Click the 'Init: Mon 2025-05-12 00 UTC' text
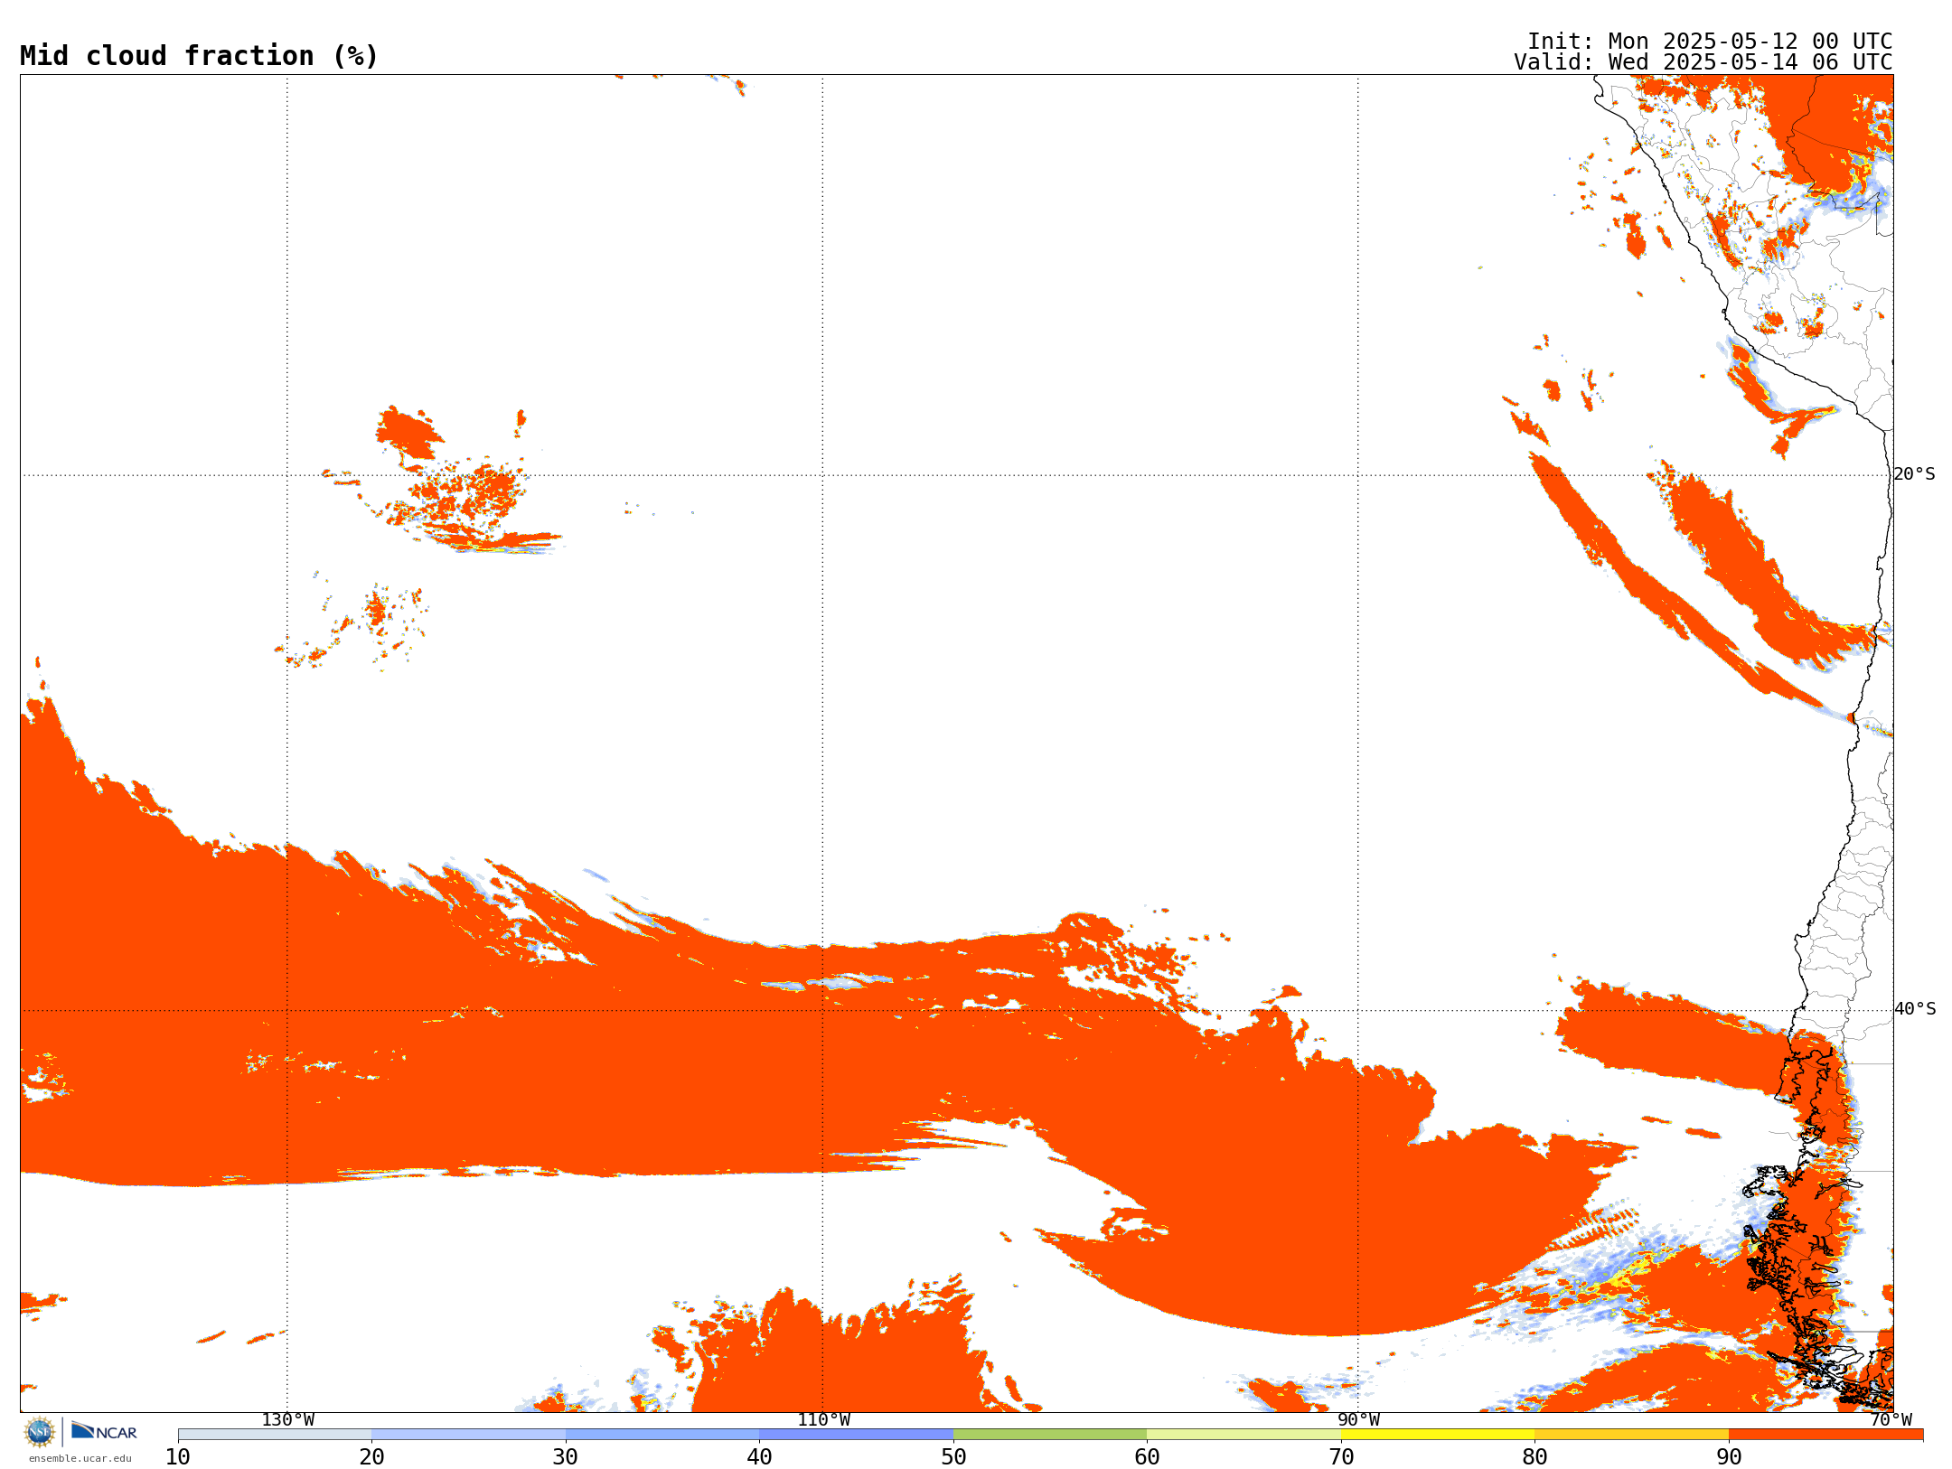Screen dimensions: 1952x1469 [x=1710, y=42]
